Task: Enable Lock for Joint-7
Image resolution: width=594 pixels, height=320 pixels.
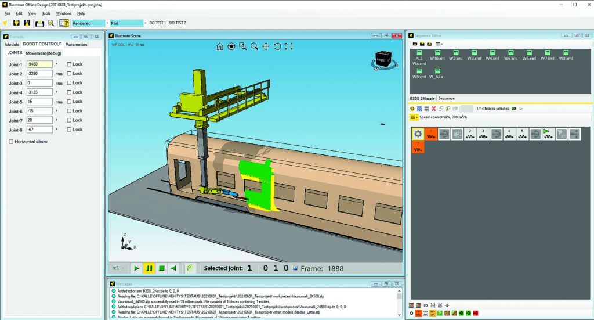Action: click(x=69, y=120)
